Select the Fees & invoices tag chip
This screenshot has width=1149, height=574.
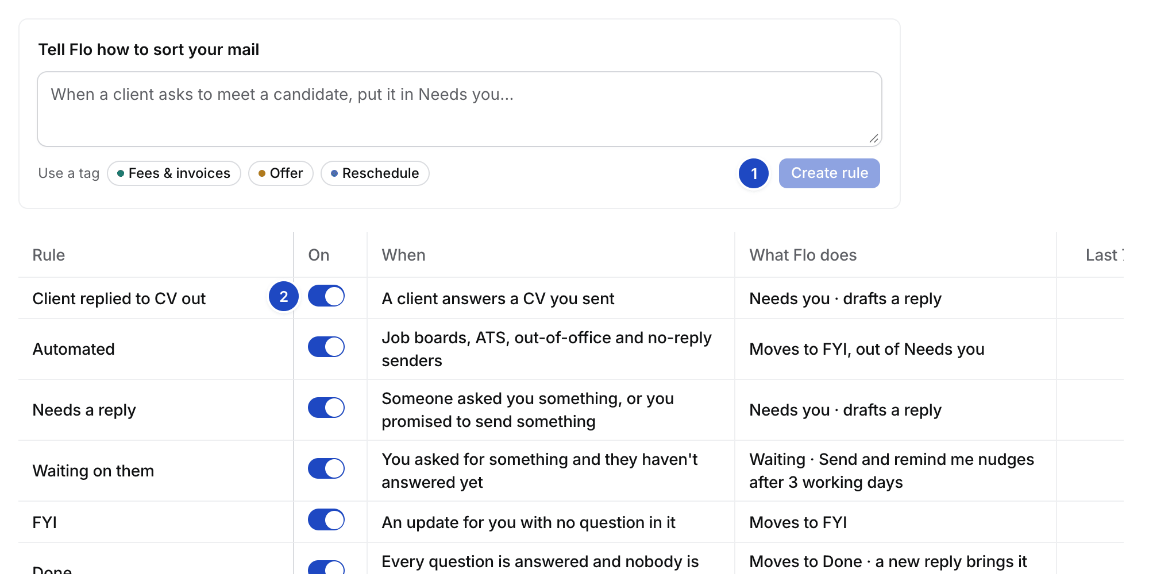click(173, 173)
